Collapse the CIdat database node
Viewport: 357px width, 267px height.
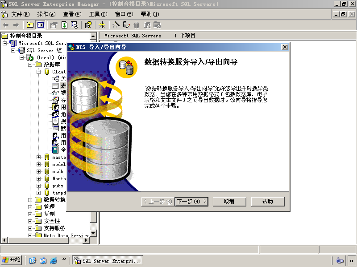[38, 72]
